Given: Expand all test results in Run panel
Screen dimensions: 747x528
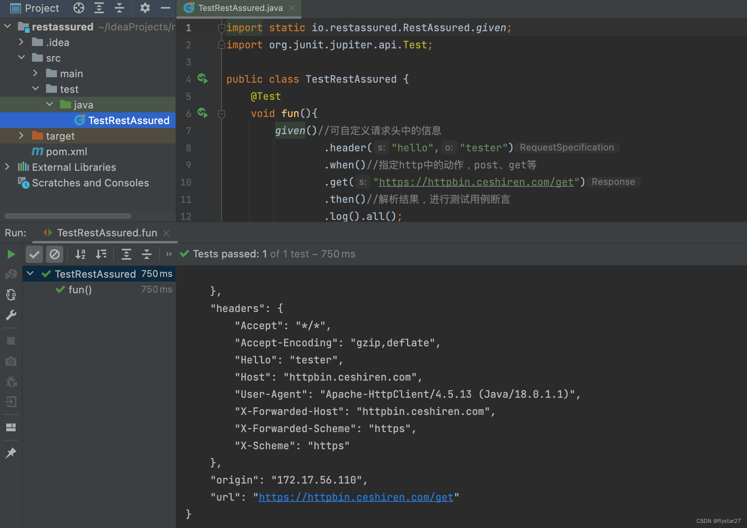Looking at the screenshot, I should (x=126, y=254).
